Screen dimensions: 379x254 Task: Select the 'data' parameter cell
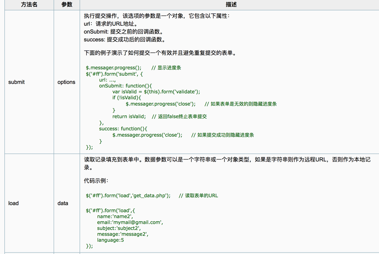pyautogui.click(x=67, y=203)
